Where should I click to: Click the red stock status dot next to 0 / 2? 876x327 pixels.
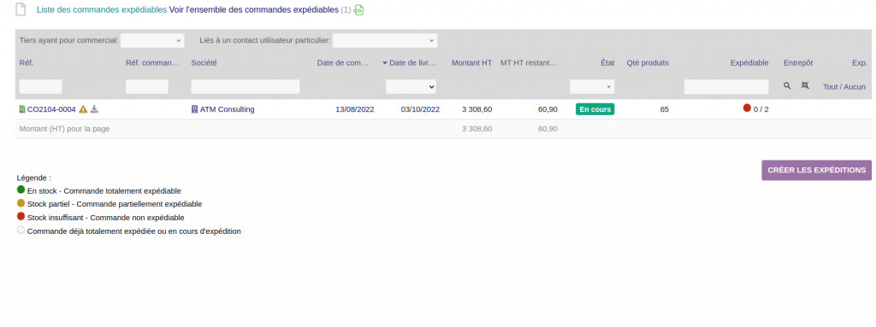tap(747, 108)
